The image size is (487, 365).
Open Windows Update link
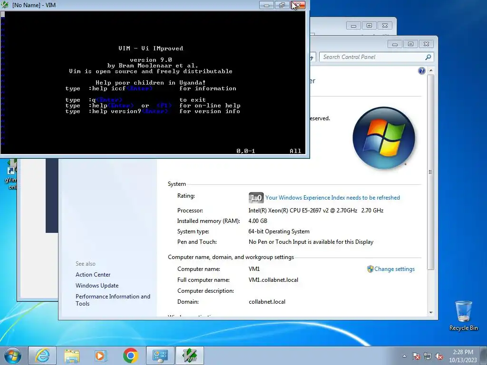pos(97,286)
